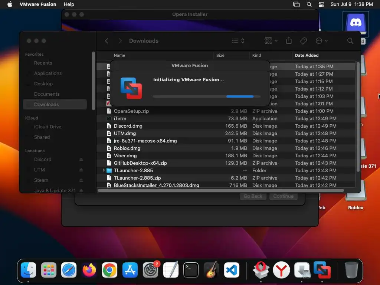
Task: Click the menu bar date and time
Action: tap(352, 4)
